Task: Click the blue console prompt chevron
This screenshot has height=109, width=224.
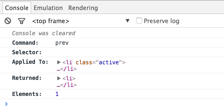Action: [x=6, y=104]
